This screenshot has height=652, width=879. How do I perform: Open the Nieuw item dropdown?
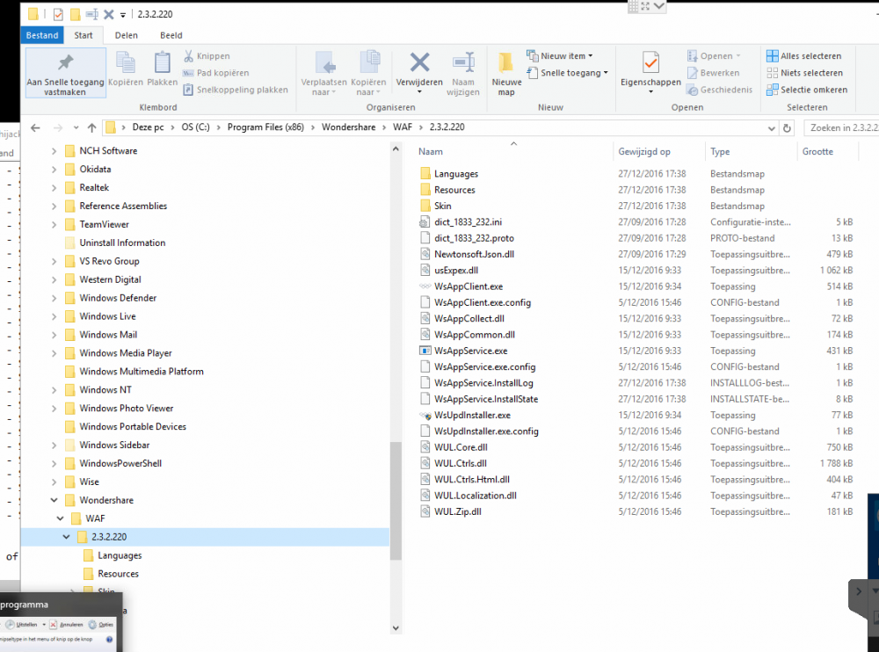(x=560, y=56)
